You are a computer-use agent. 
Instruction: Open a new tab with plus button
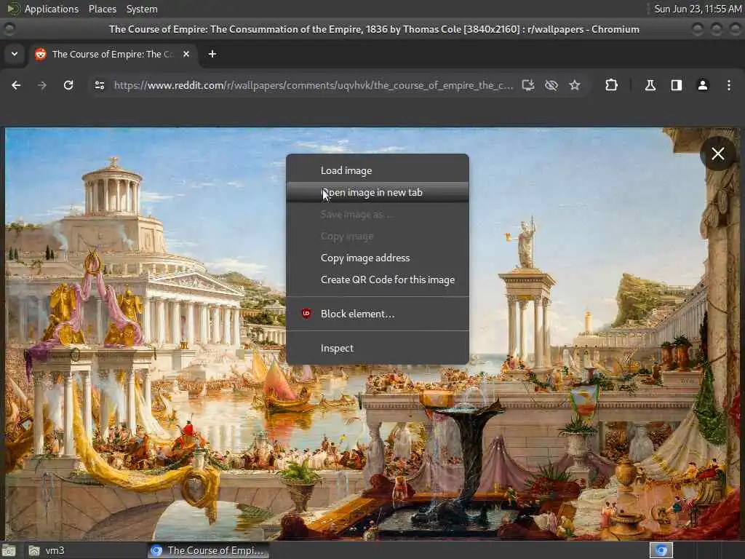212,54
